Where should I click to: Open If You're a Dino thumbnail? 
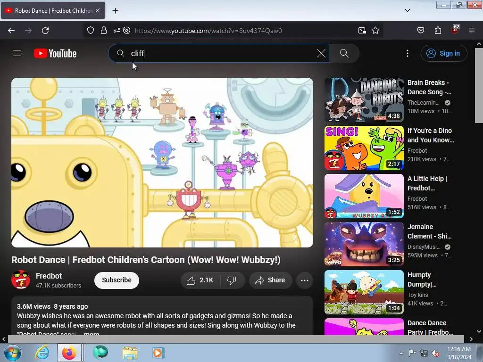364,148
